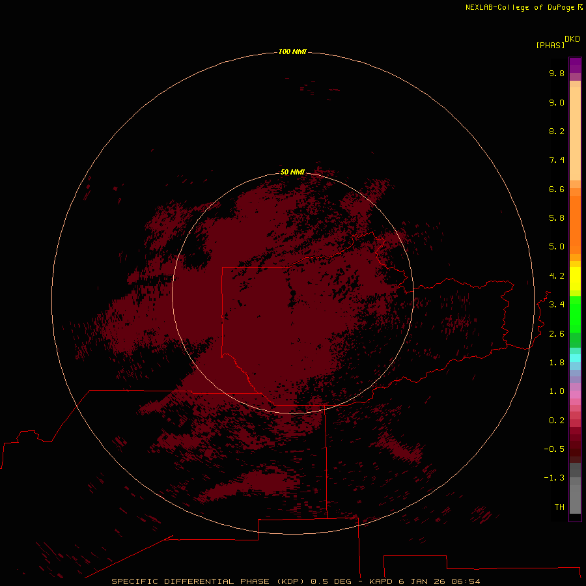
Task: Click the 1.8 value on color scale
Action: coord(557,363)
